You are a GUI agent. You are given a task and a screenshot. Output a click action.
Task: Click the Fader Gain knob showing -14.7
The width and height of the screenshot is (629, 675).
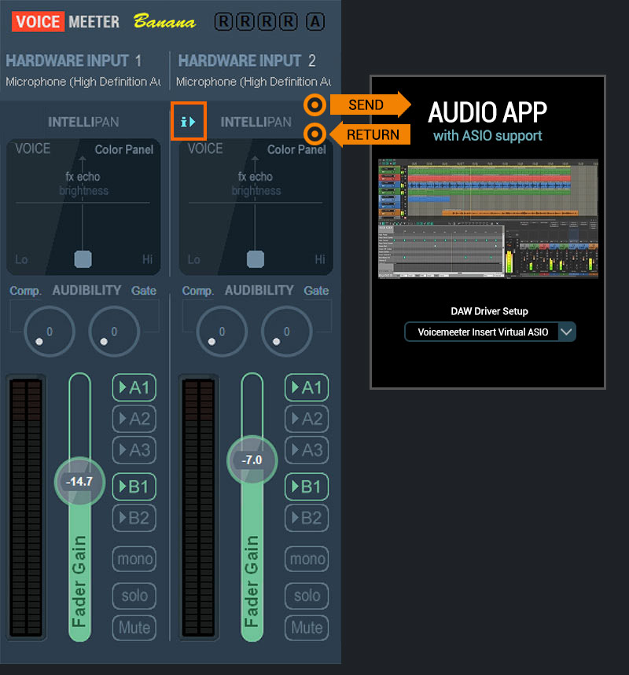79,482
